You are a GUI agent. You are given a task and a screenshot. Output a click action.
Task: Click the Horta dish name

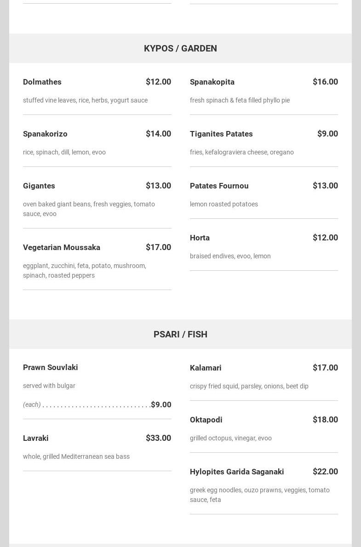[x=200, y=238]
